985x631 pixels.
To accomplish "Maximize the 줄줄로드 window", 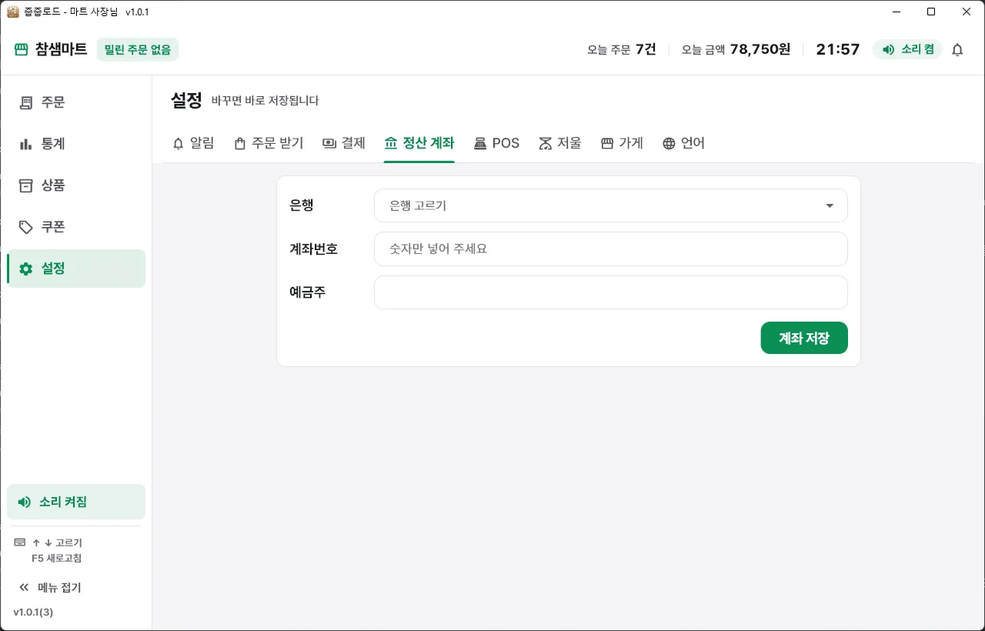I will point(931,12).
